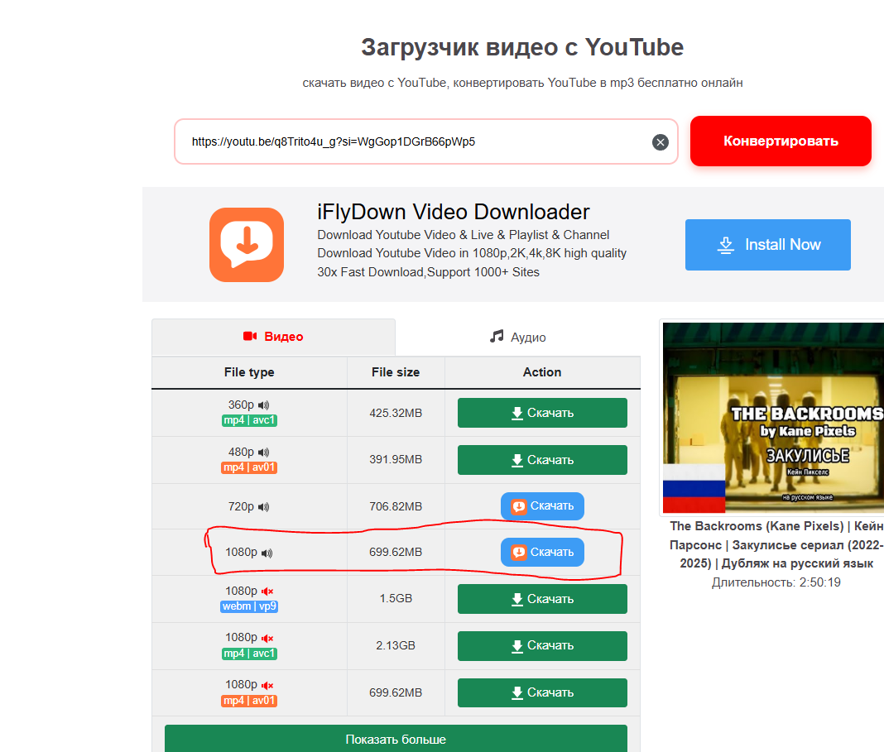The width and height of the screenshot is (884, 752).
Task: Click the muted icon on 1080p mp4 av01 row
Action: [267, 686]
